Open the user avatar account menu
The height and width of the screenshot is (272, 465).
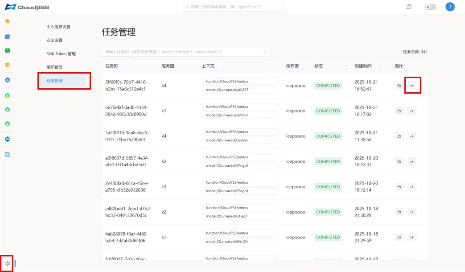click(450, 7)
